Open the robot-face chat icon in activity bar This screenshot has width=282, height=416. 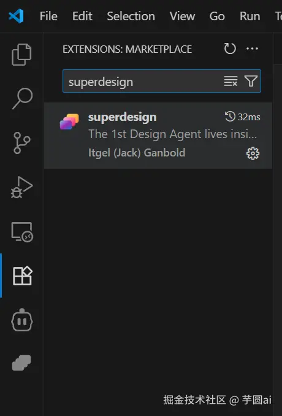[22, 320]
